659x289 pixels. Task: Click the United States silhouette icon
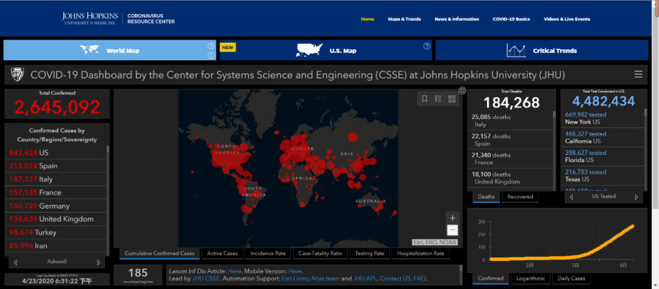309,50
